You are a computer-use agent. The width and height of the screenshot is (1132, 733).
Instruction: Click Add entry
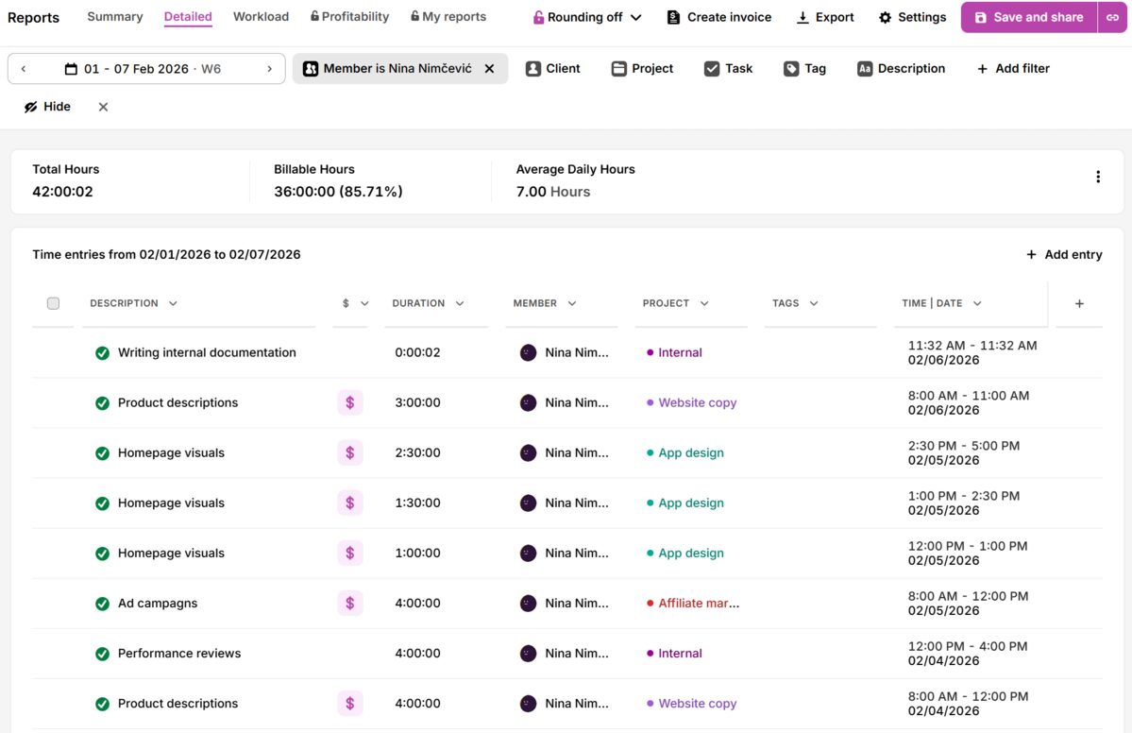[1064, 254]
